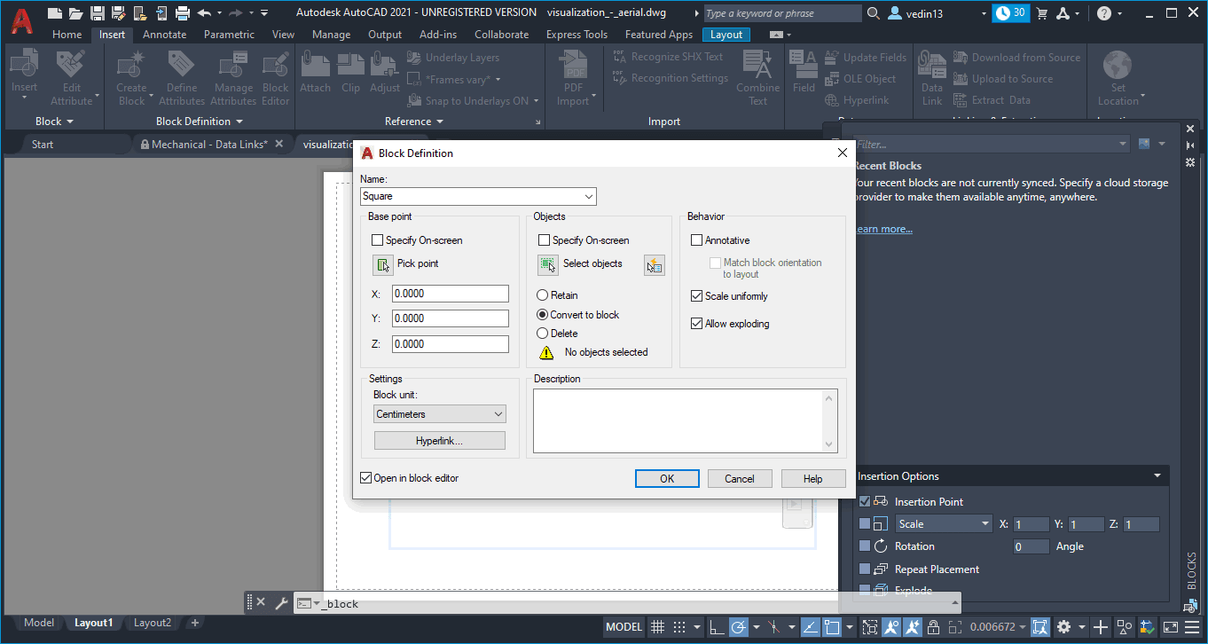Select the Retain radio button
1208x644 pixels.
pos(543,295)
